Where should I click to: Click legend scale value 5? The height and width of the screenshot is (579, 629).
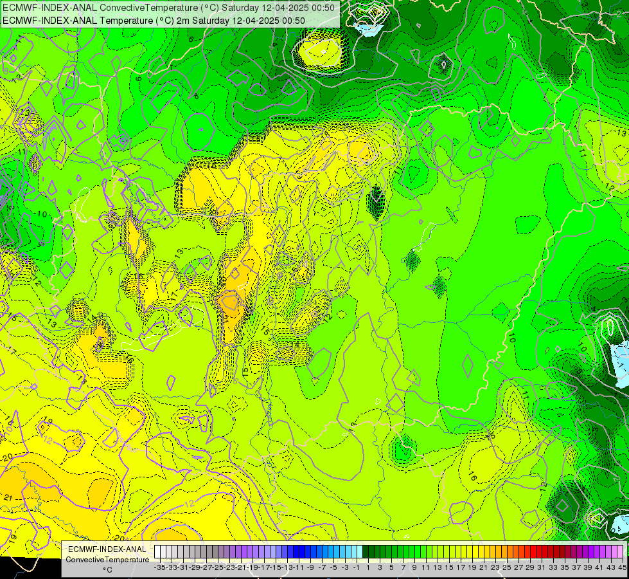pos(391,567)
